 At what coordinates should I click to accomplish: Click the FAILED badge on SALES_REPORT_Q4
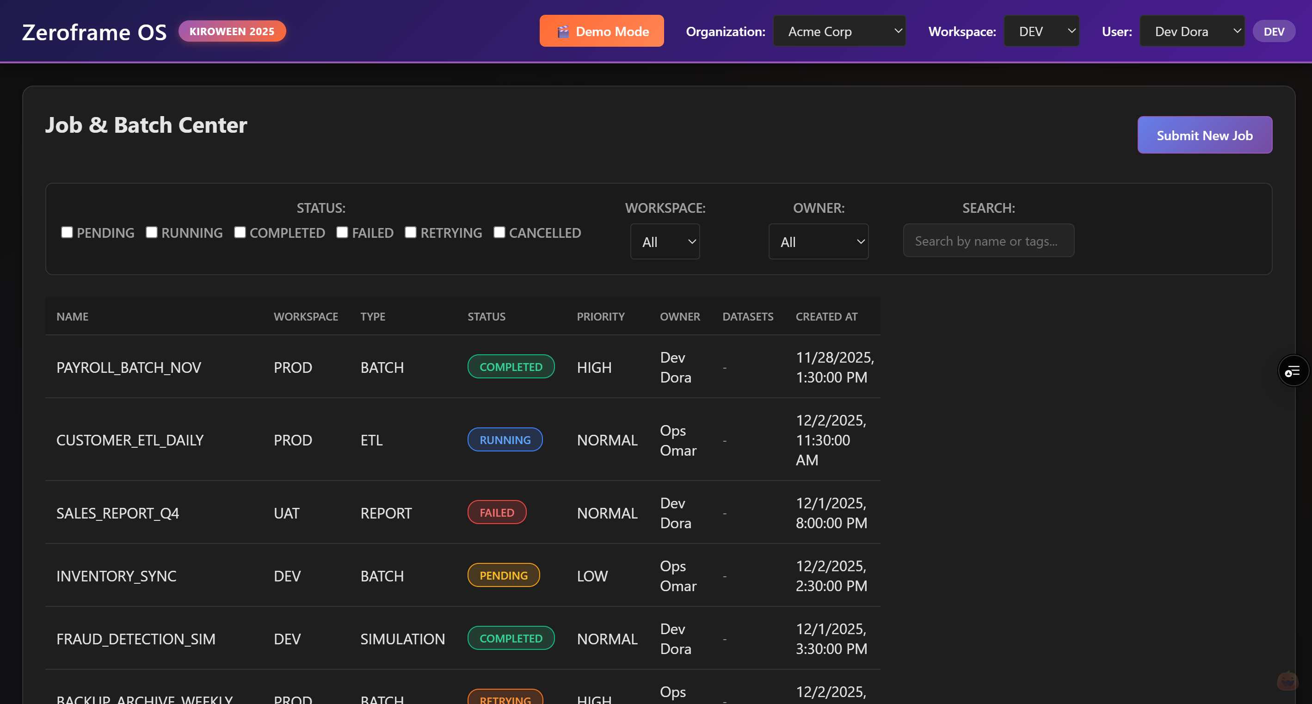497,513
